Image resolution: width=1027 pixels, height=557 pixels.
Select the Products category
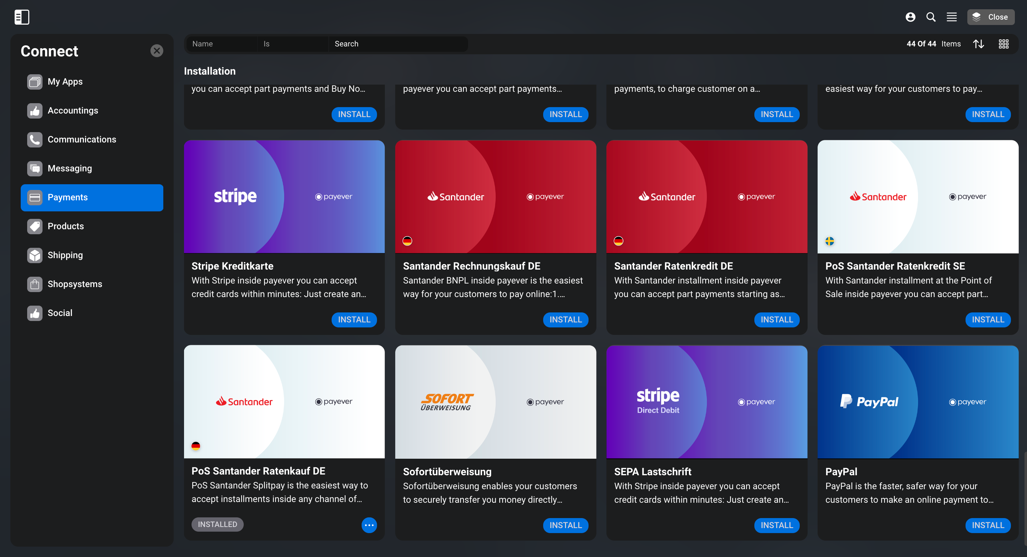(x=92, y=227)
